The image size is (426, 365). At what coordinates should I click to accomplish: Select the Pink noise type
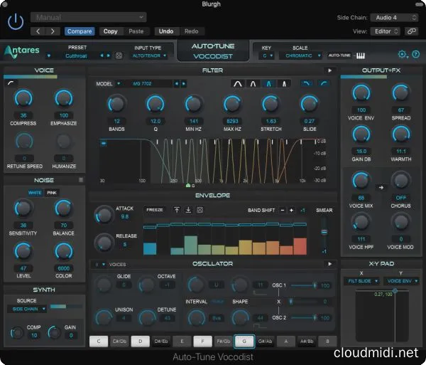coord(52,193)
